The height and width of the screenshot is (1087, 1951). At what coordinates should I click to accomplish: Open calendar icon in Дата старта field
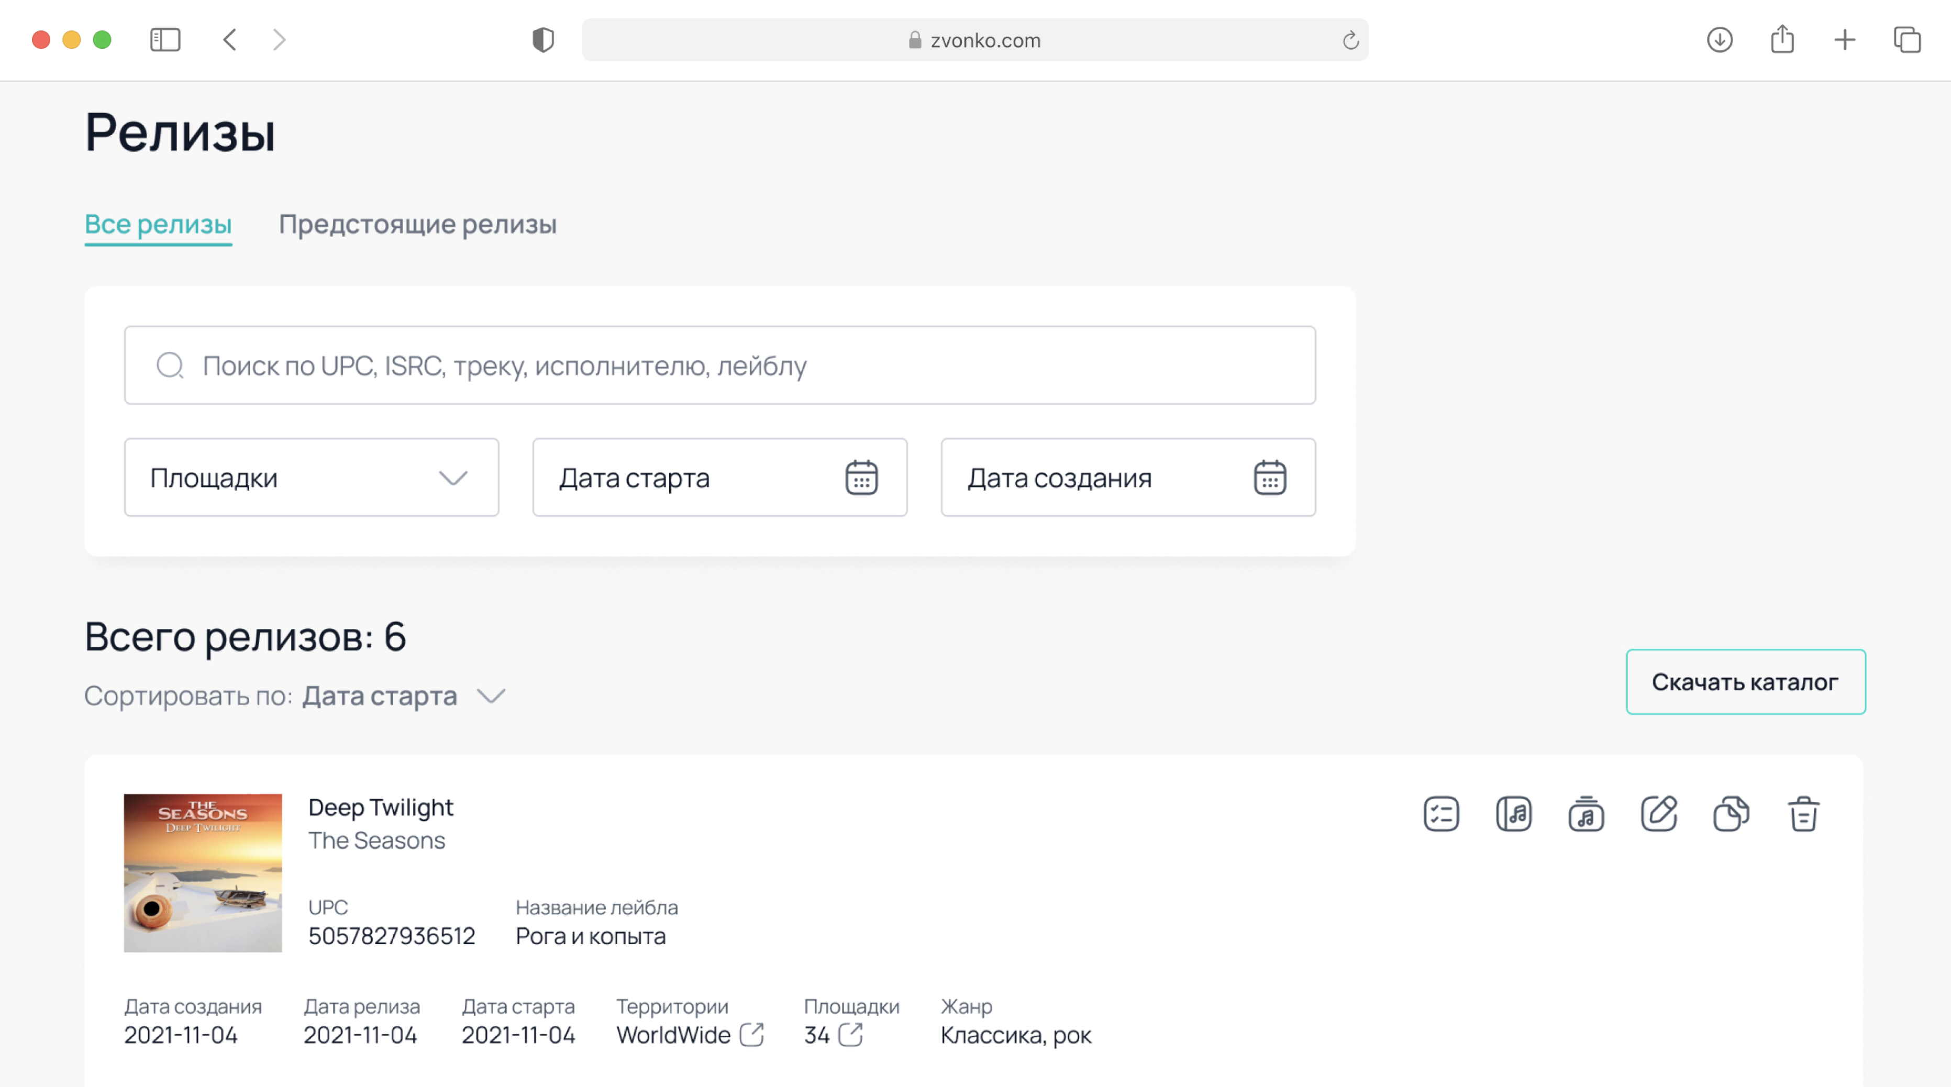point(861,478)
